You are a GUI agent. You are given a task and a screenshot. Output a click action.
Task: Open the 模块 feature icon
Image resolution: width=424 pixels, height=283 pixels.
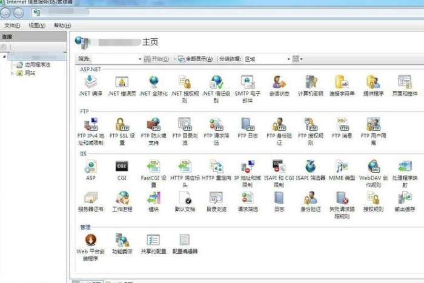pyautogui.click(x=154, y=202)
